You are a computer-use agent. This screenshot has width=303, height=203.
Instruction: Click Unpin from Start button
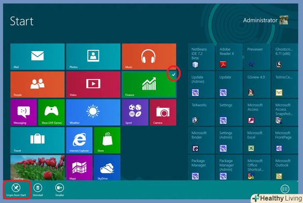click(16, 189)
